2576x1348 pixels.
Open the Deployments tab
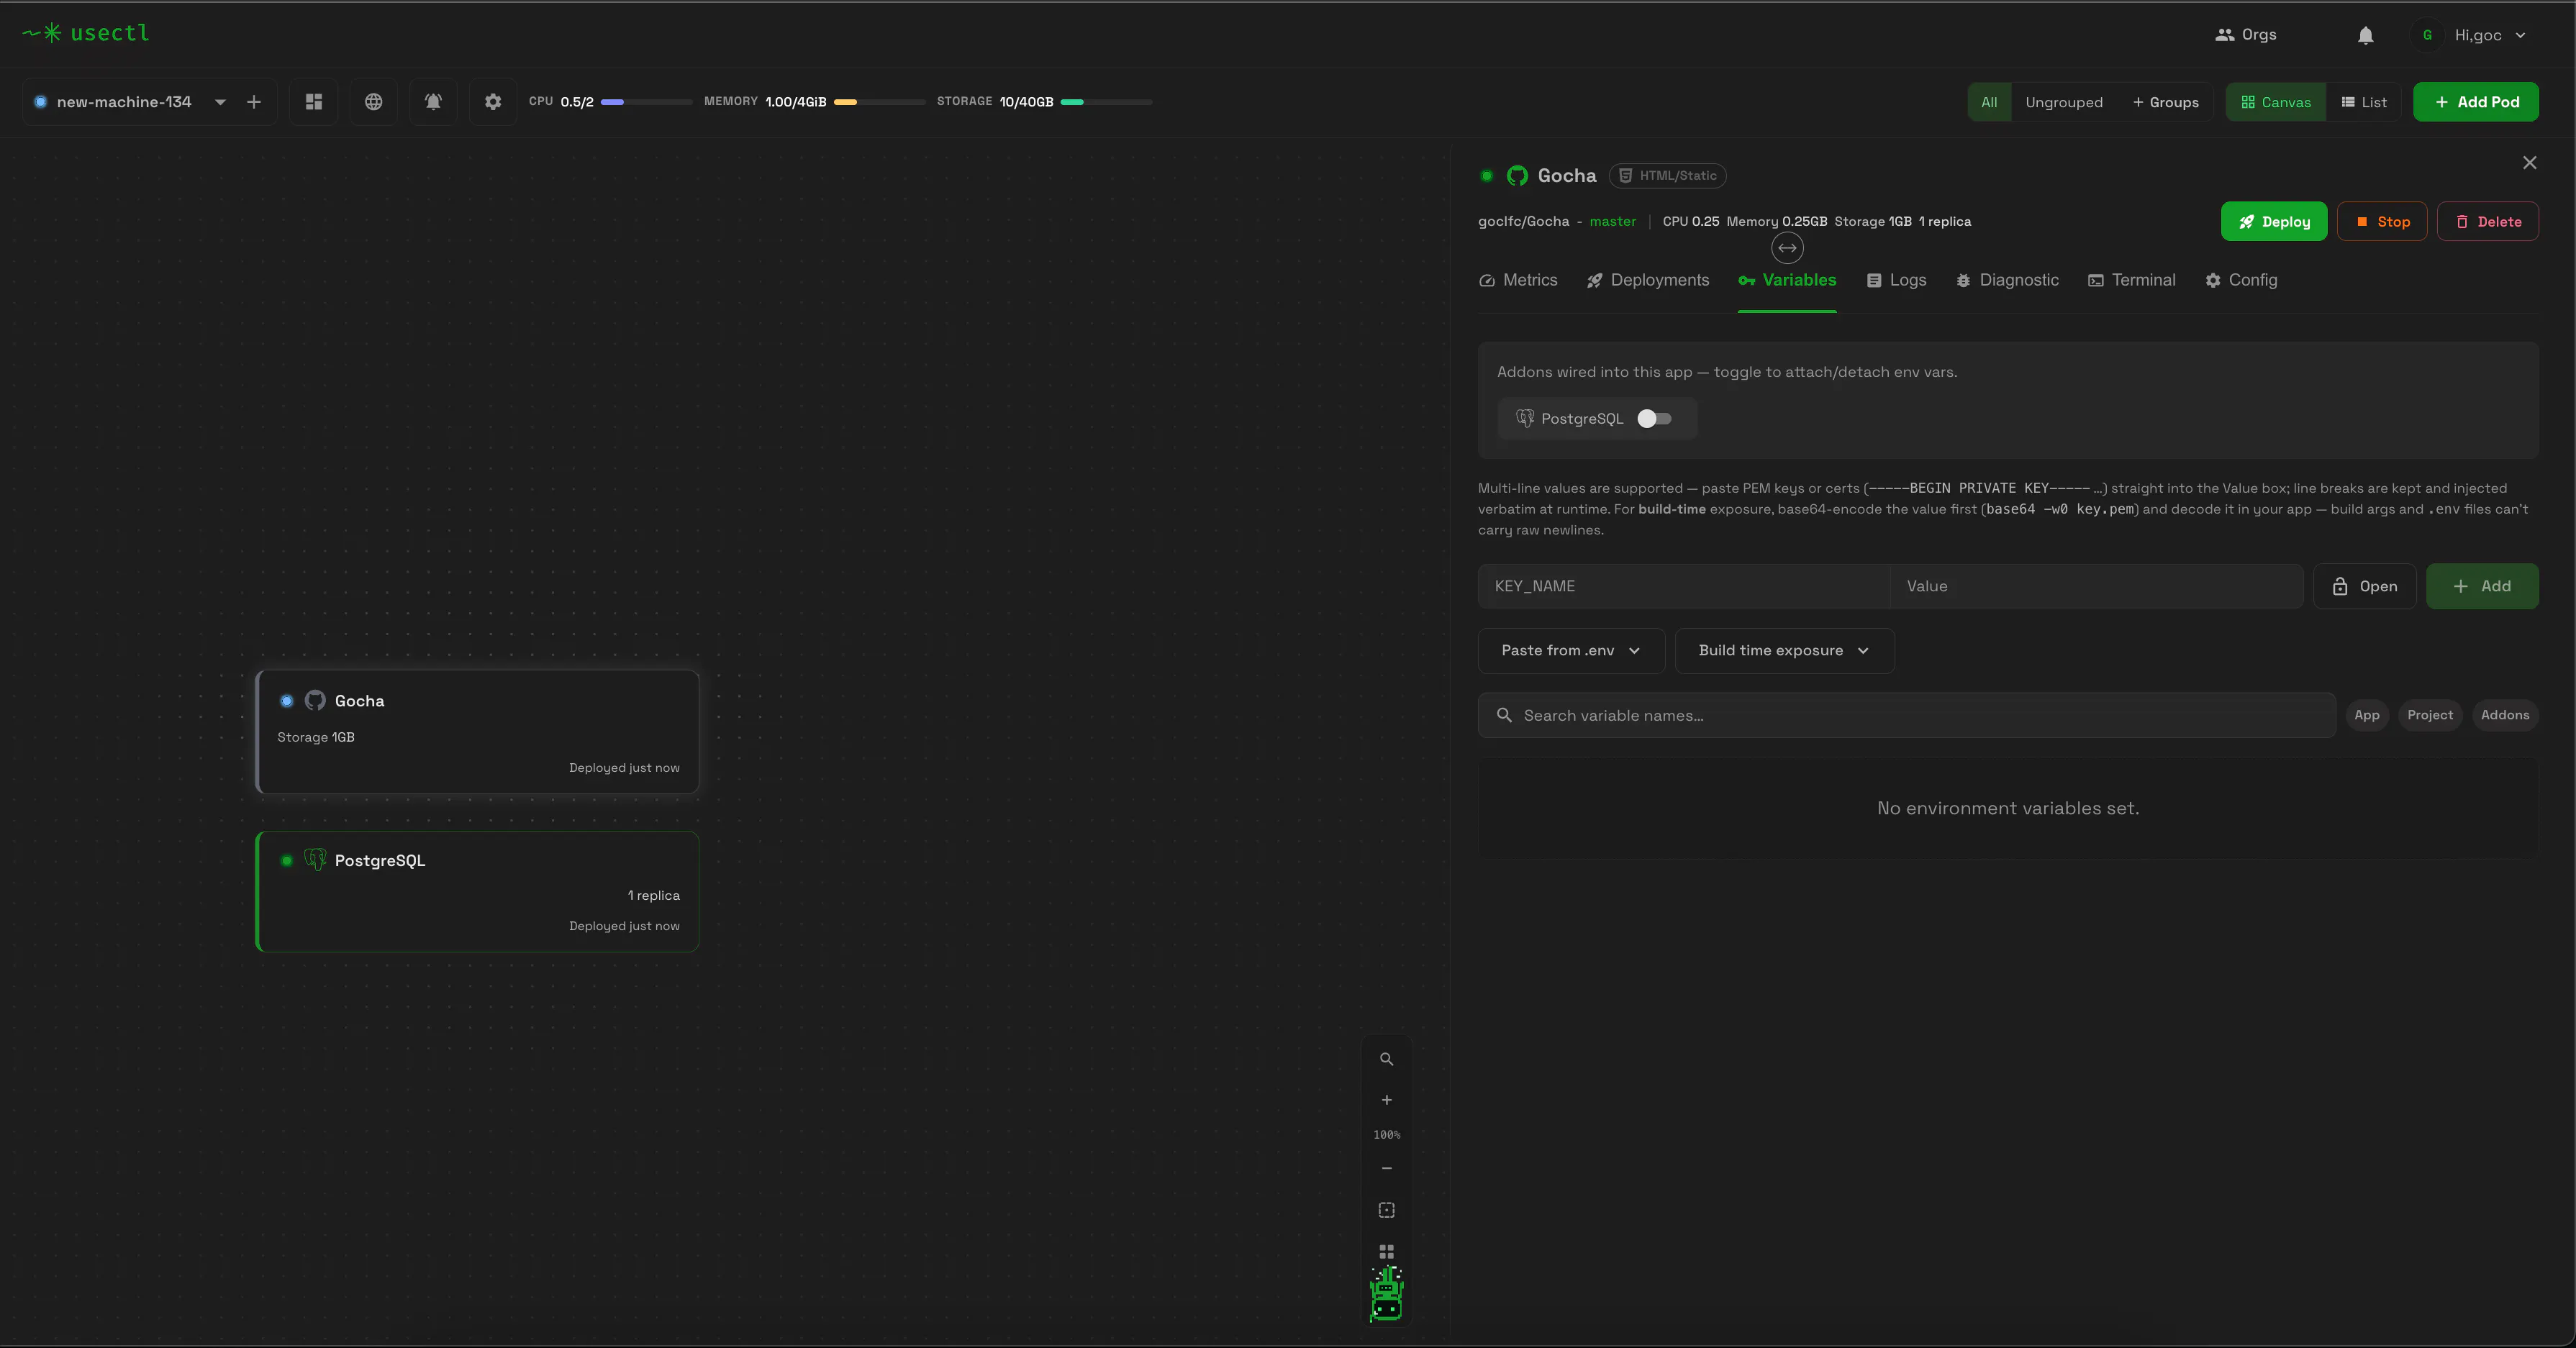pos(1648,281)
